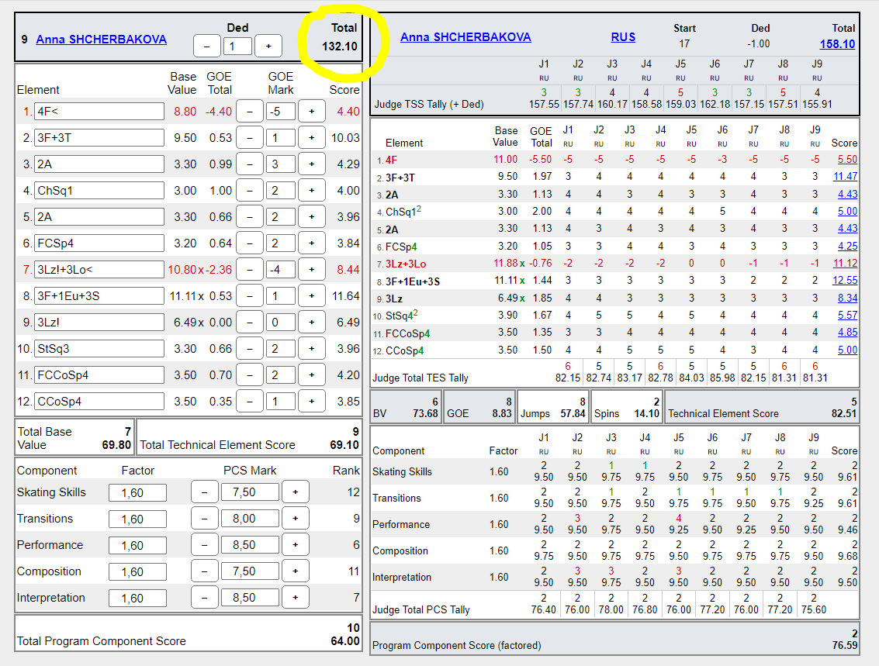The width and height of the screenshot is (879, 666).
Task: Decrease the deduction with the minus button
Action: click(207, 47)
